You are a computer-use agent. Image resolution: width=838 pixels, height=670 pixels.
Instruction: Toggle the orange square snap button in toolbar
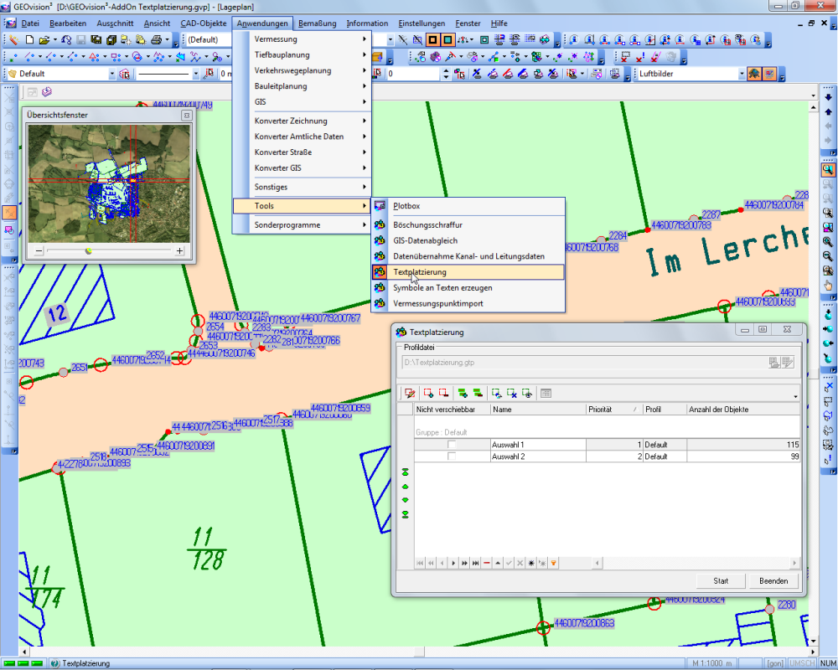pyautogui.click(x=432, y=39)
